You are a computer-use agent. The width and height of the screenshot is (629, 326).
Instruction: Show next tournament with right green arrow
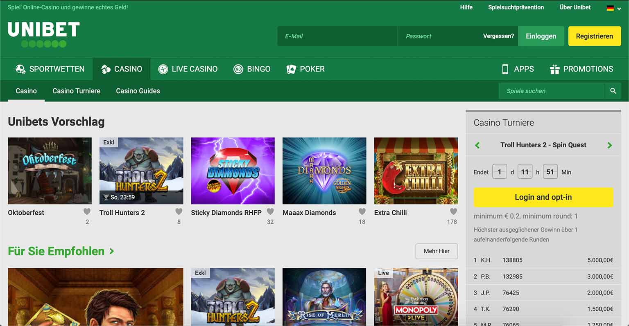[x=609, y=145]
